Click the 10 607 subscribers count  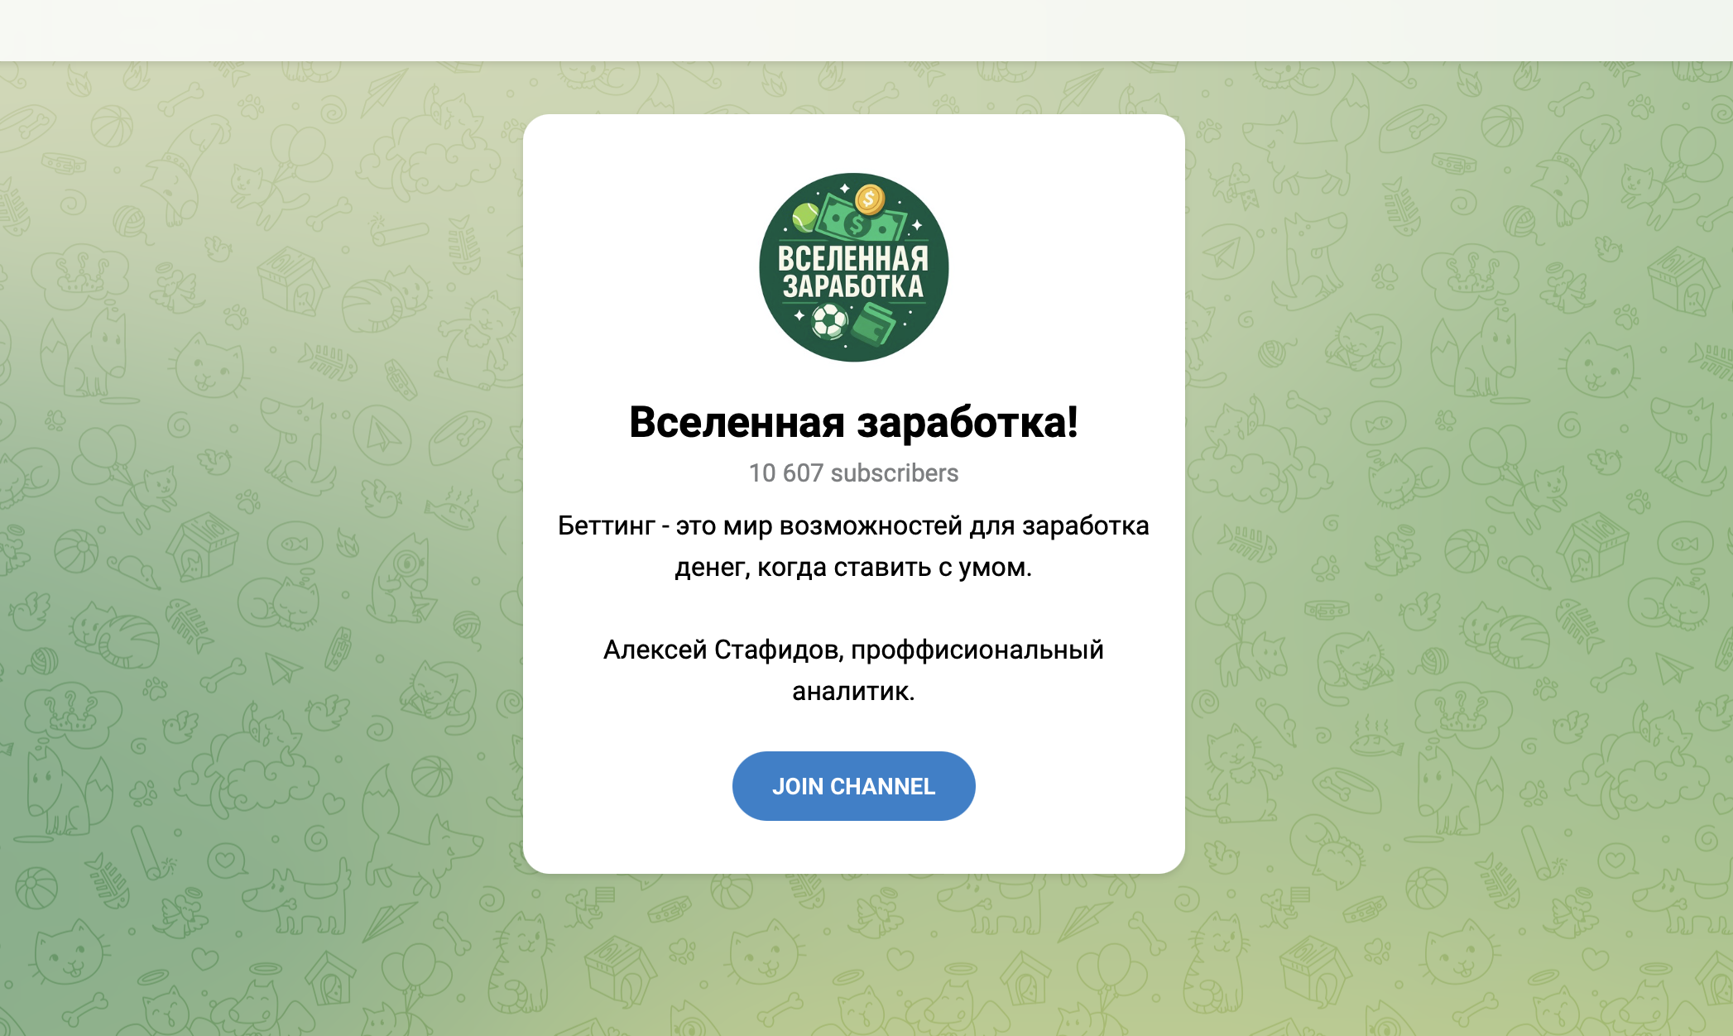click(x=853, y=472)
